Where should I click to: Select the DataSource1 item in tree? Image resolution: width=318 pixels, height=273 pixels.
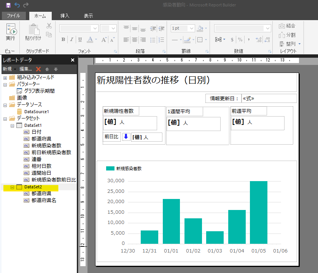(x=36, y=112)
